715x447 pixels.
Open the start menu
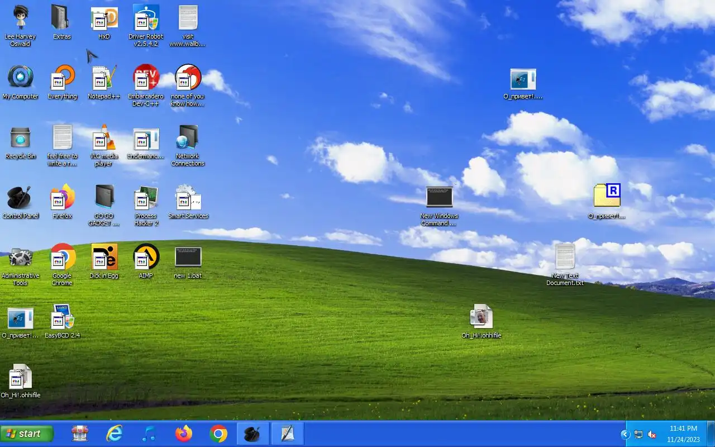point(27,434)
